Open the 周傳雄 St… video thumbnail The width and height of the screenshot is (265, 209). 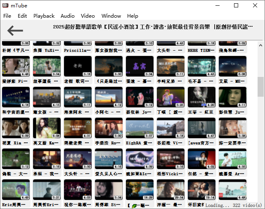pyautogui.click(x=109, y=190)
